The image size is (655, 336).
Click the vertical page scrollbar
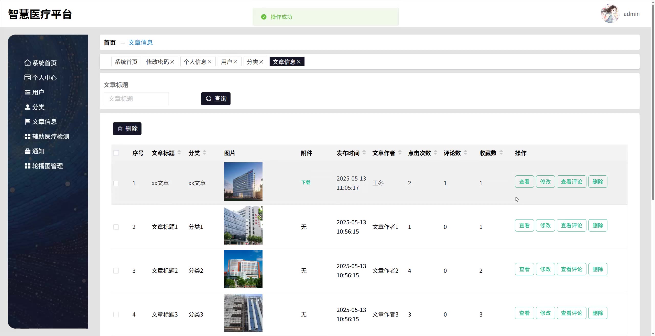[653, 102]
